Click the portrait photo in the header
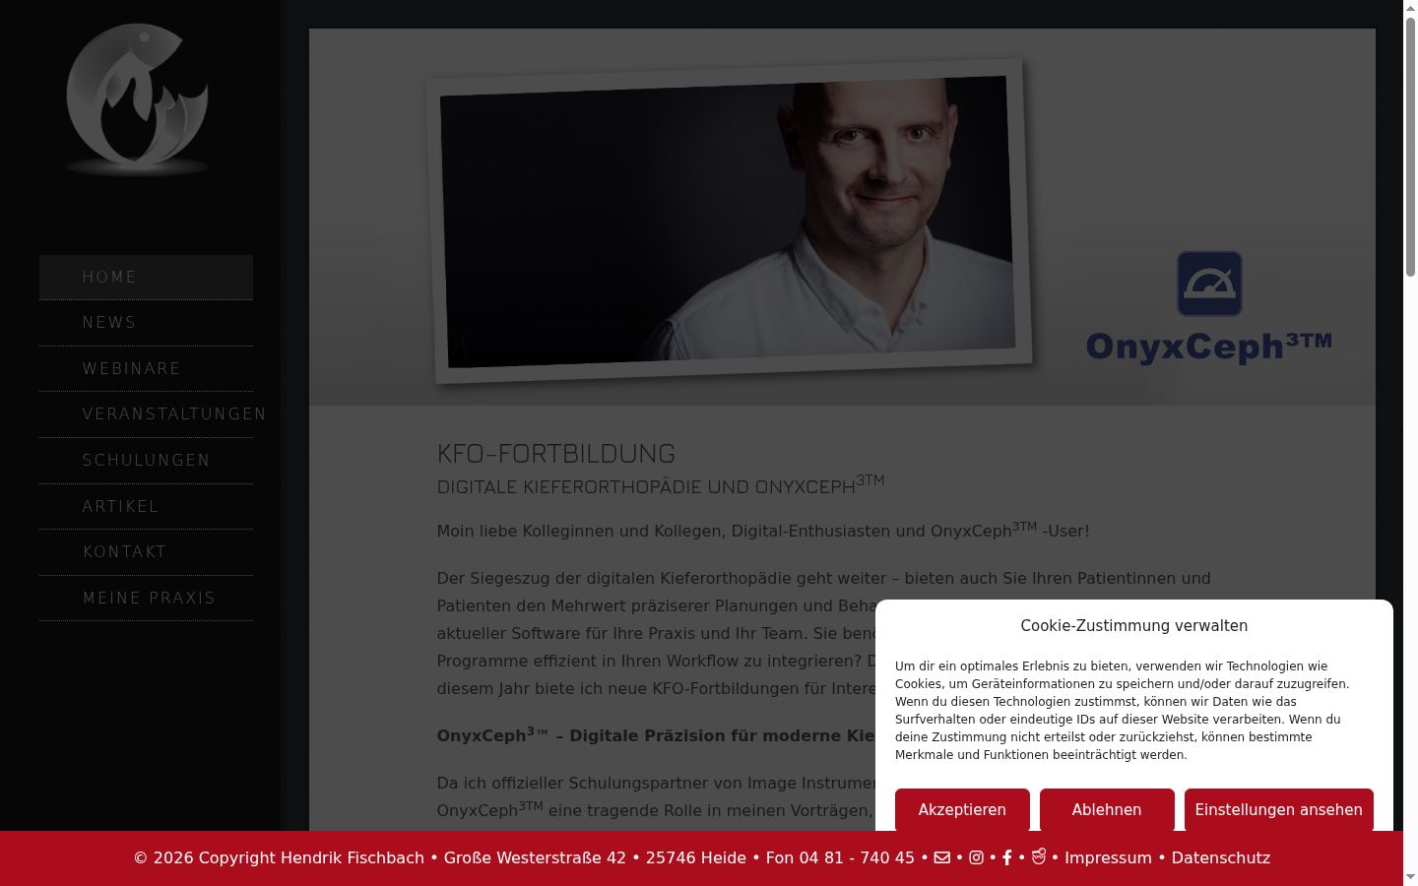 (x=730, y=221)
